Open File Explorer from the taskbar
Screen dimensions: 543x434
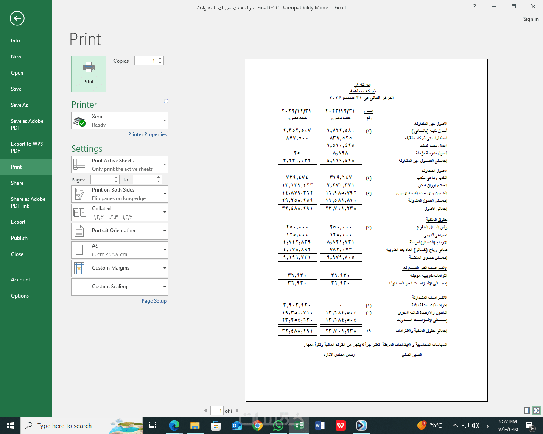tap(195, 426)
